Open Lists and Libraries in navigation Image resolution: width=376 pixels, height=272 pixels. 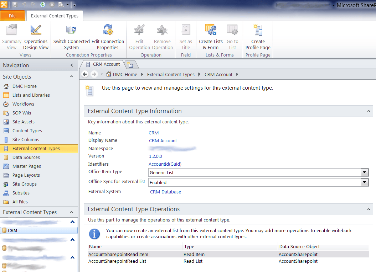(x=31, y=95)
